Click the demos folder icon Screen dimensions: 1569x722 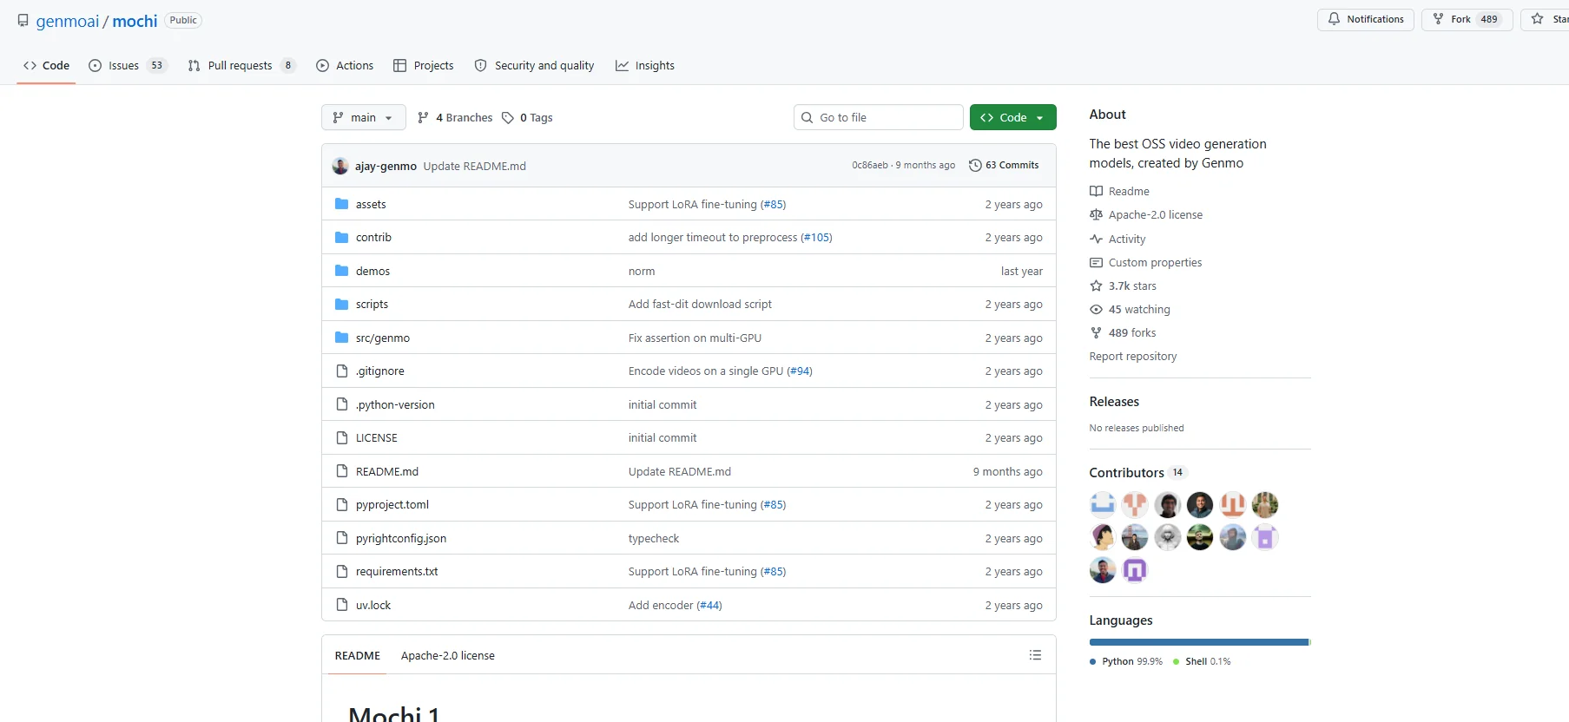[342, 271]
